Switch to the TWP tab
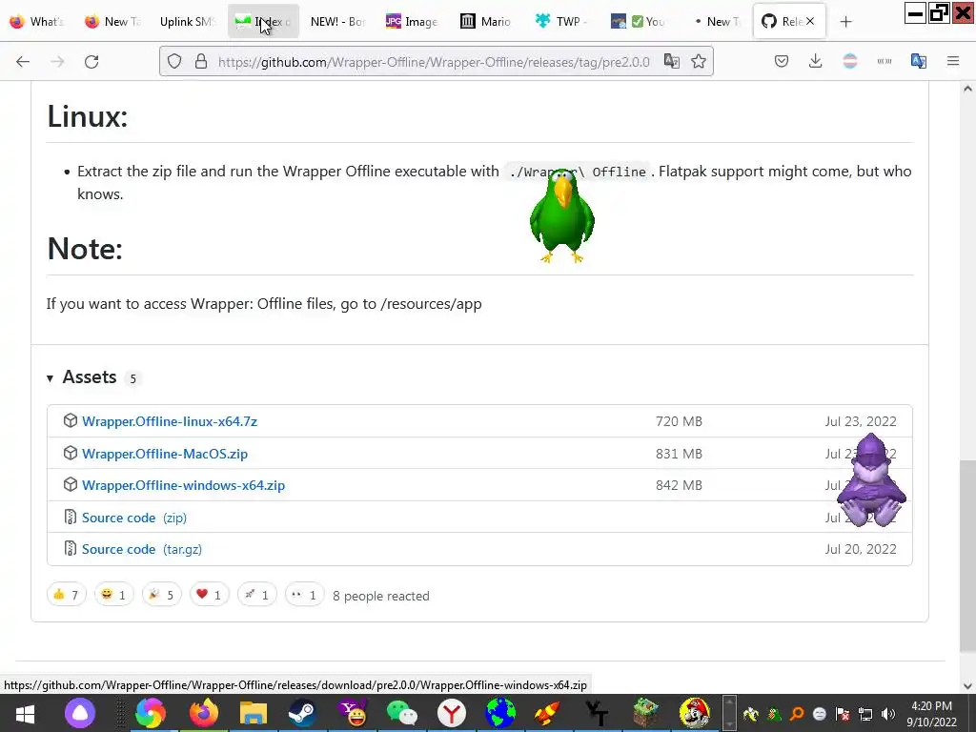 click(x=561, y=21)
